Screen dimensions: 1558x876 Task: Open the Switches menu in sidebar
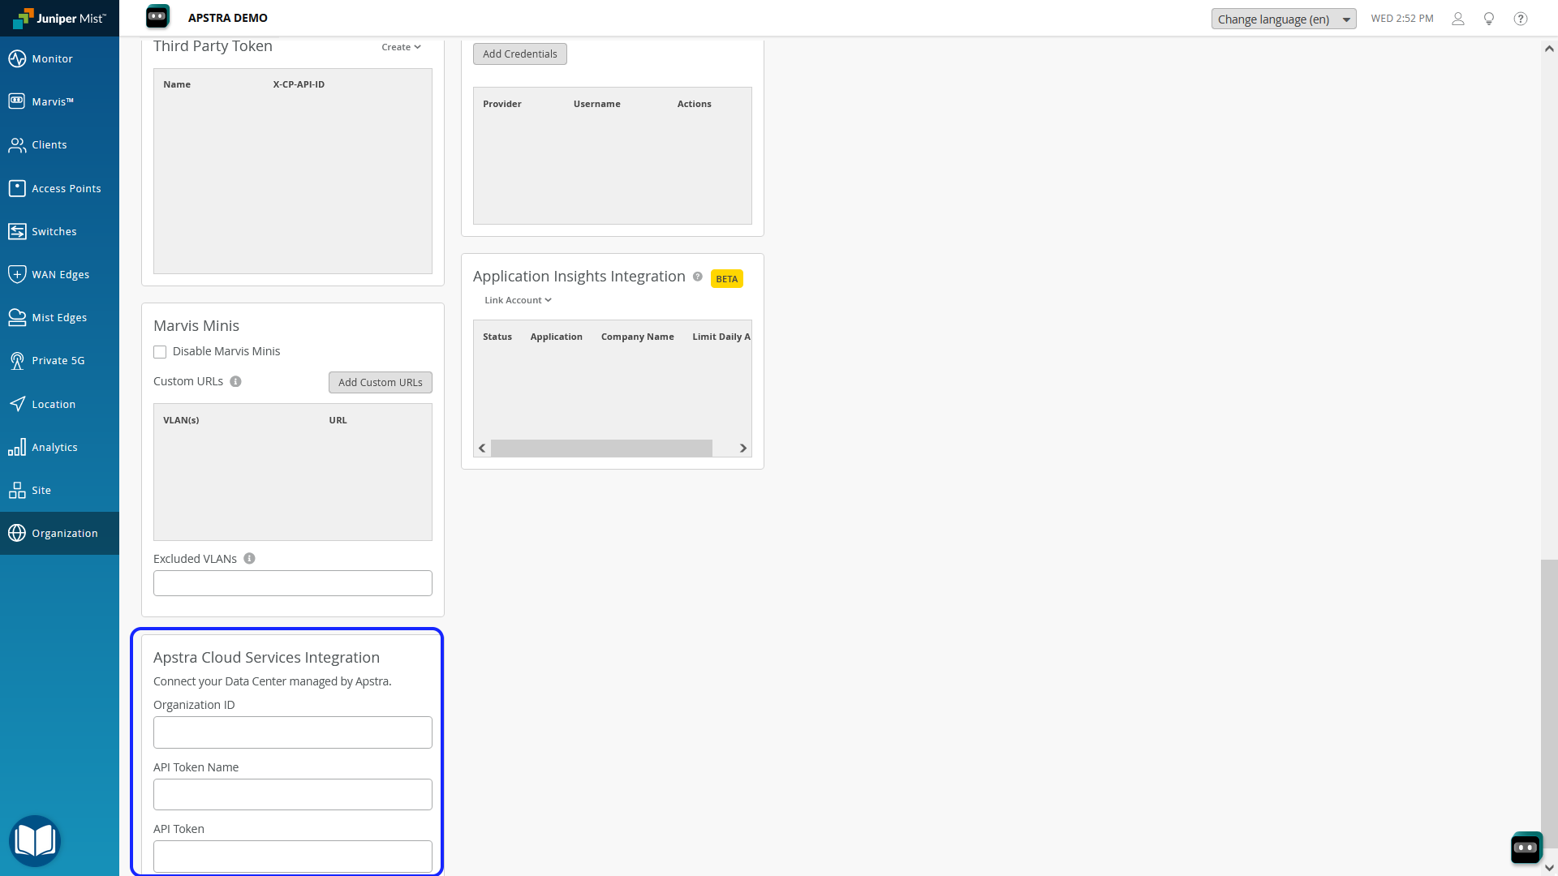[54, 231]
